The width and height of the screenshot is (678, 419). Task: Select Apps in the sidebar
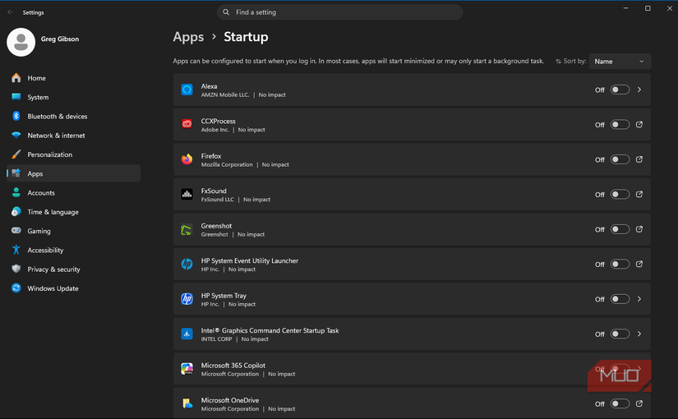point(73,173)
